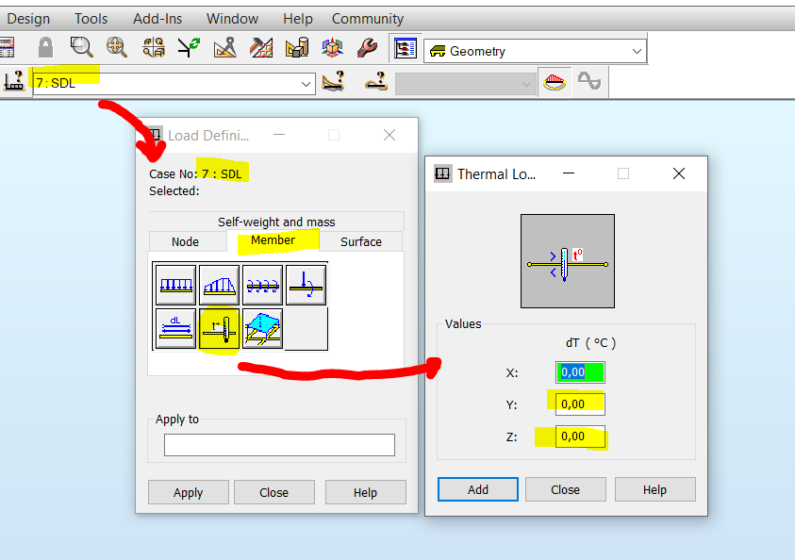The image size is (795, 560).
Task: Switch to the Node tab
Action: pyautogui.click(x=188, y=241)
